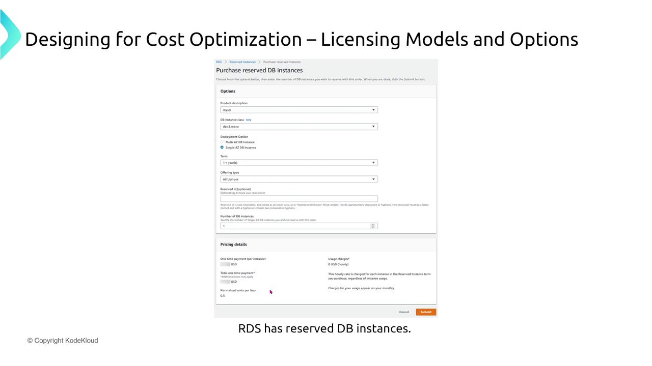The image size is (652, 366).
Task: Submit the reserved DB instance order
Action: (426, 312)
